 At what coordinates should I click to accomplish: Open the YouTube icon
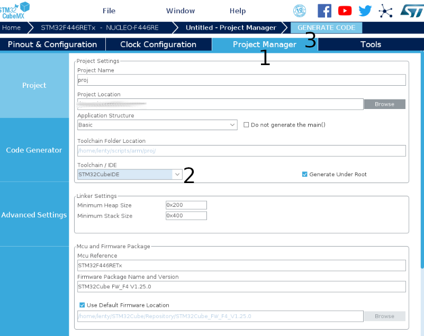pyautogui.click(x=345, y=11)
